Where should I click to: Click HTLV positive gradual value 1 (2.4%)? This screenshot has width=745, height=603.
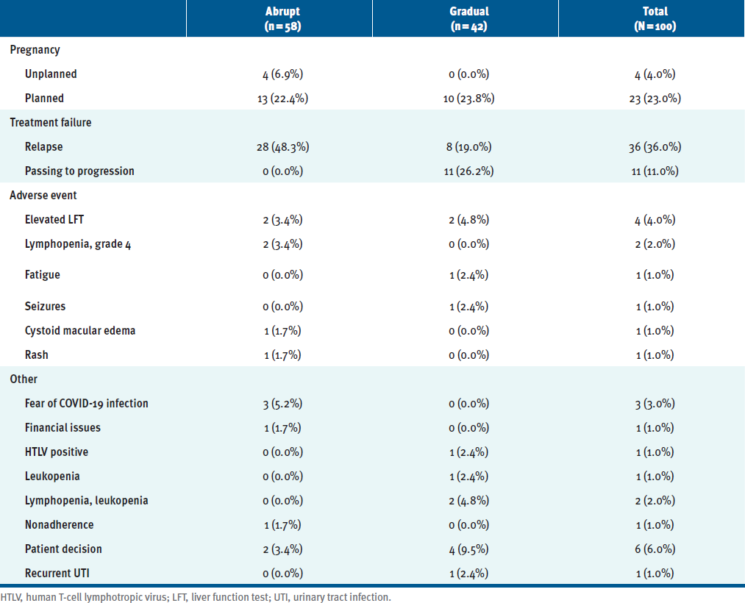(x=469, y=452)
